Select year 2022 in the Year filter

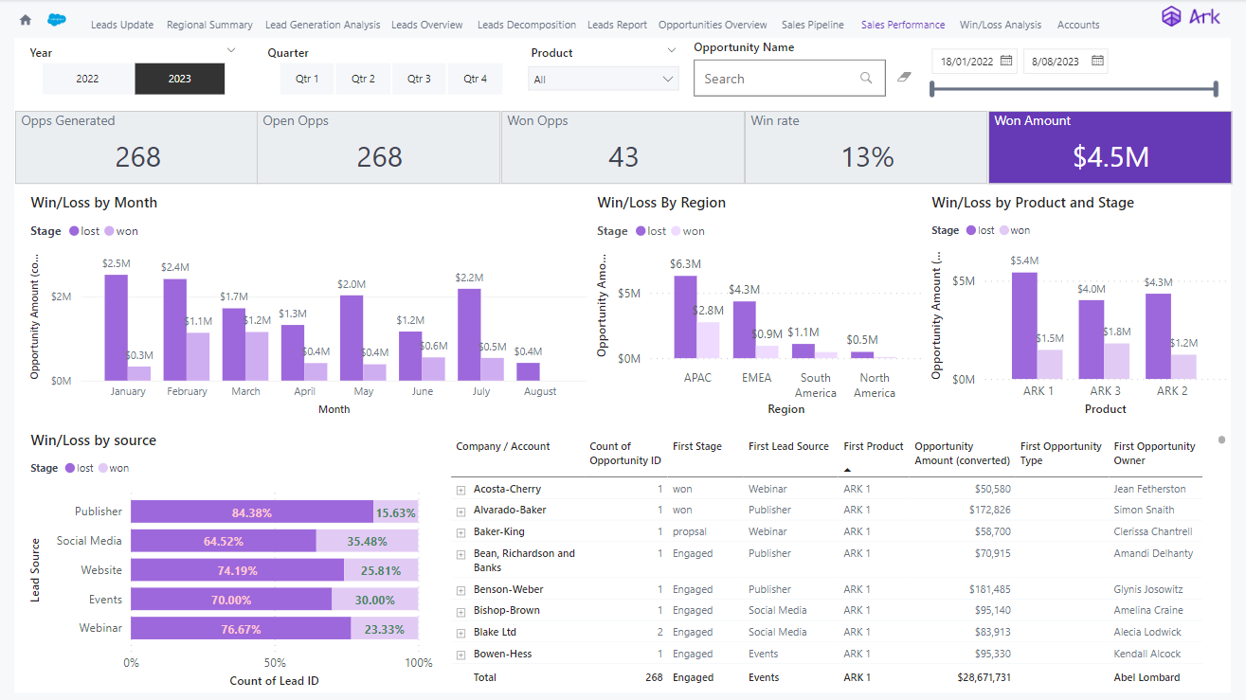coord(87,79)
